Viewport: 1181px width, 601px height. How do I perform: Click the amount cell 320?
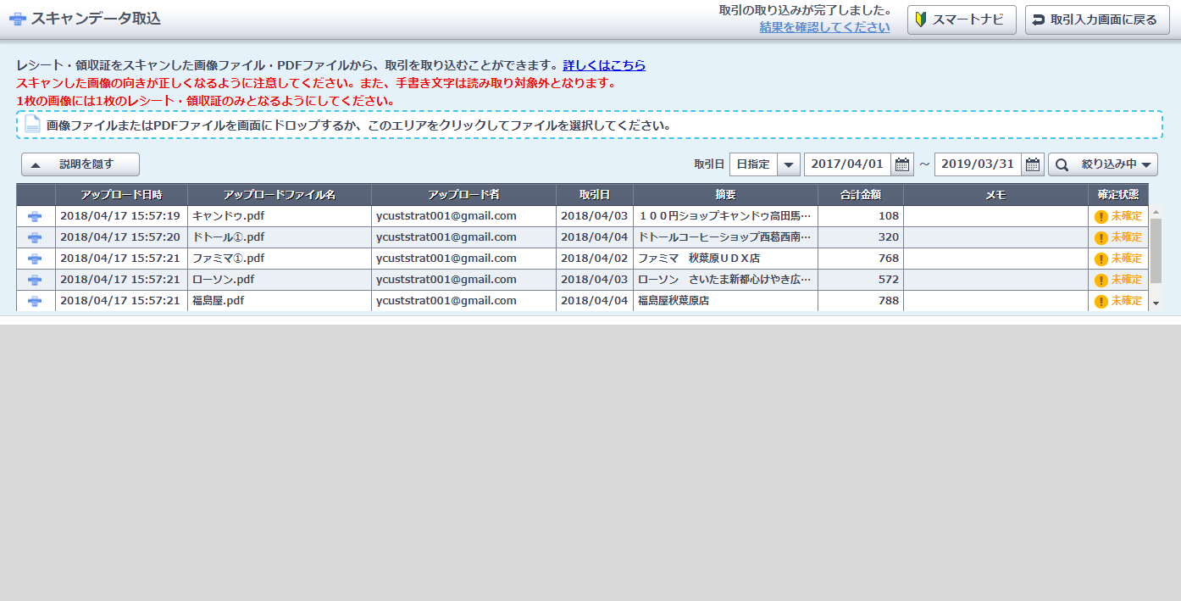[861, 237]
